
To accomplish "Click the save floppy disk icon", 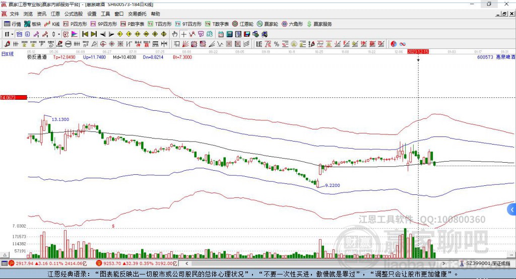I will click(x=247, y=34).
